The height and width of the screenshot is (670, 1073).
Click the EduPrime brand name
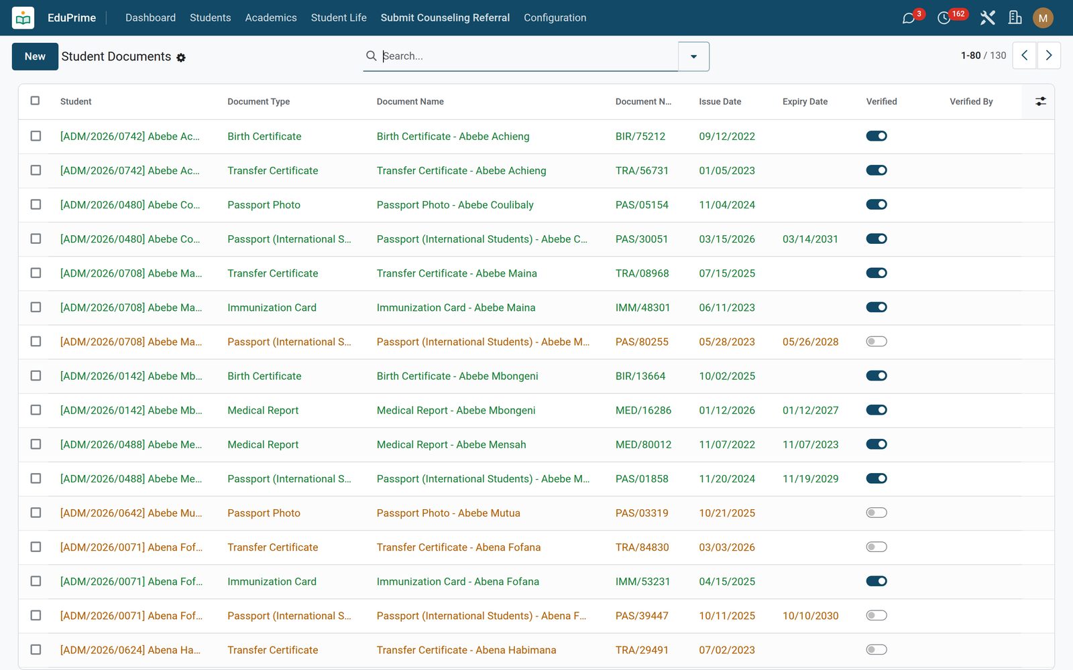(72, 18)
